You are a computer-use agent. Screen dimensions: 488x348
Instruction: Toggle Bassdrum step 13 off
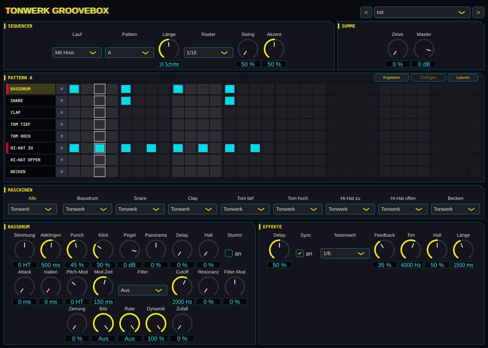[230, 89]
